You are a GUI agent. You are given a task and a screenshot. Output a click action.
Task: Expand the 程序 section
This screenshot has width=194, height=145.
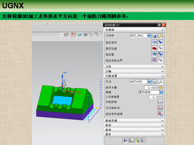coord(162,125)
